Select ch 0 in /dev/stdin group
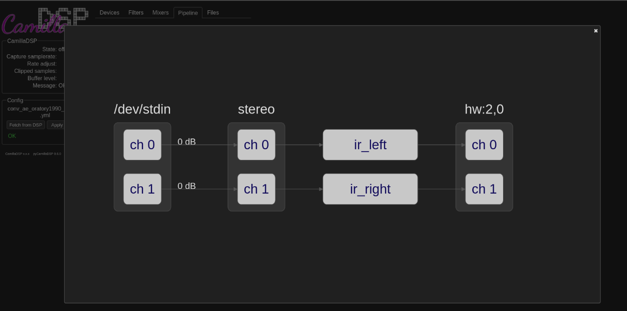The image size is (627, 311). pyautogui.click(x=142, y=145)
